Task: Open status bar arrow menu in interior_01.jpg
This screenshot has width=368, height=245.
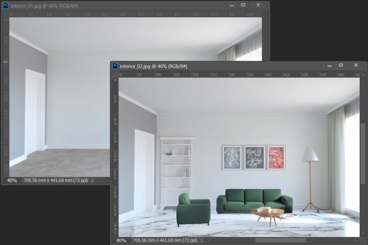Action: [92, 180]
